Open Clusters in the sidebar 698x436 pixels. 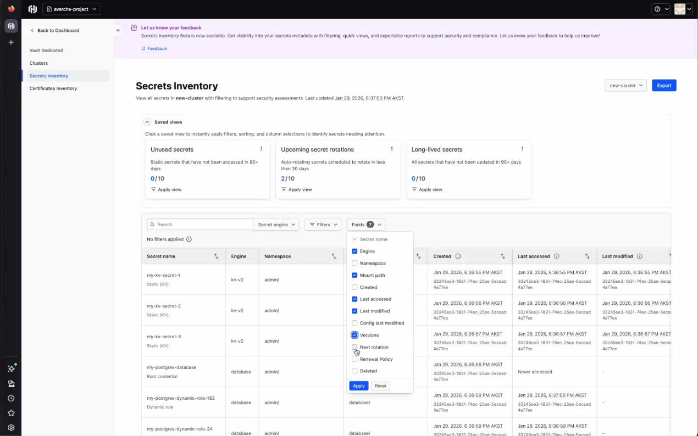click(38, 63)
